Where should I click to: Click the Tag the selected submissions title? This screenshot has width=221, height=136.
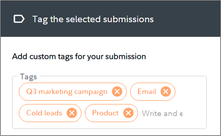pyautogui.click(x=93, y=19)
